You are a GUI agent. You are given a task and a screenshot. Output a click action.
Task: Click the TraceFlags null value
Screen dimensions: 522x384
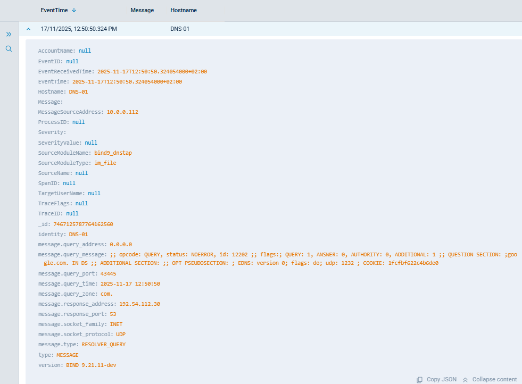pyautogui.click(x=81, y=203)
